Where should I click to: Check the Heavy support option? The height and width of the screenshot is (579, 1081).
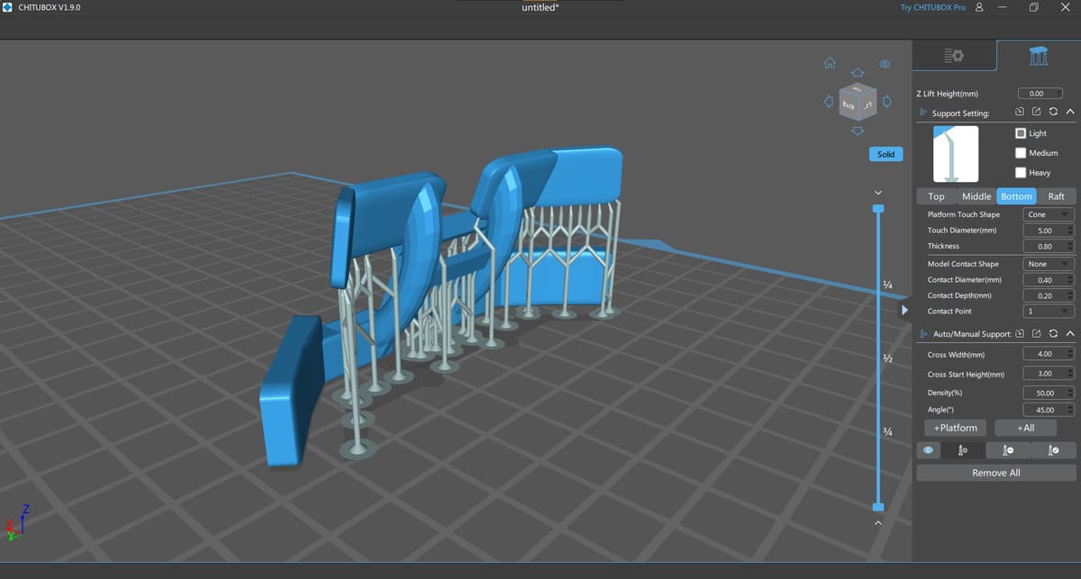[x=1021, y=173]
